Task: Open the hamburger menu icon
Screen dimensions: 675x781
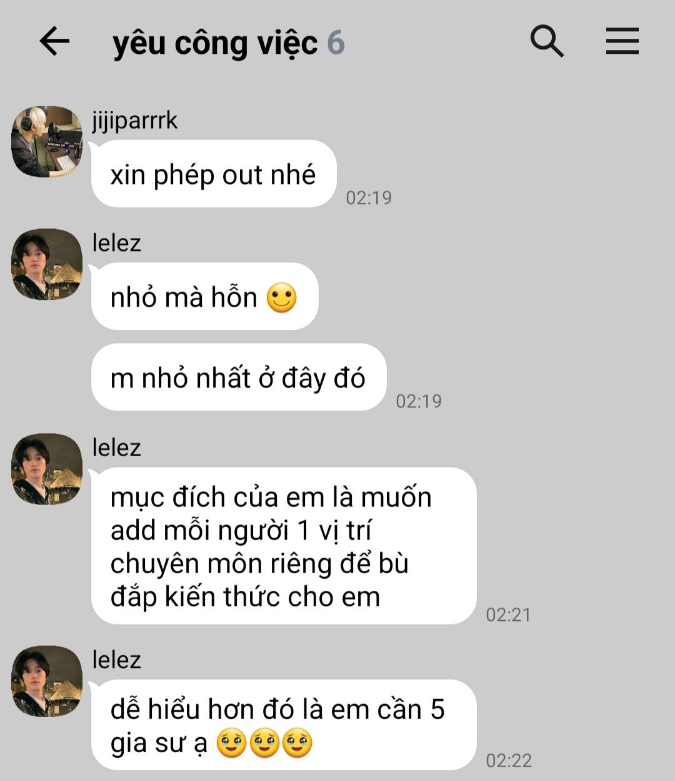Action: coord(622,41)
